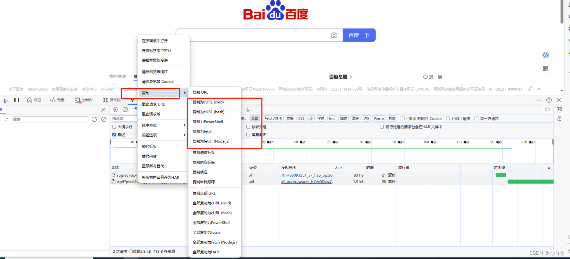Toggle the device emulation icon in DevTools
The width and height of the screenshot is (570, 259).
point(7,100)
